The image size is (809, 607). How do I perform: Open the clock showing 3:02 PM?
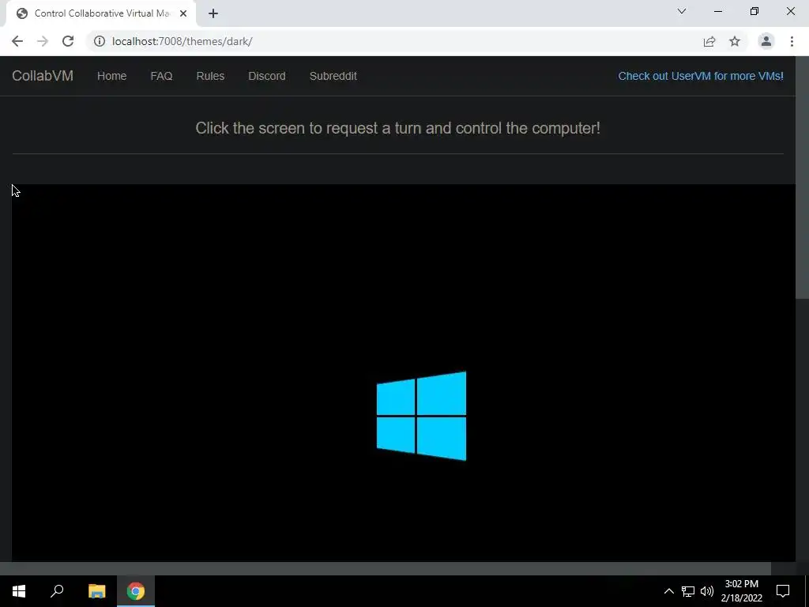tap(741, 591)
